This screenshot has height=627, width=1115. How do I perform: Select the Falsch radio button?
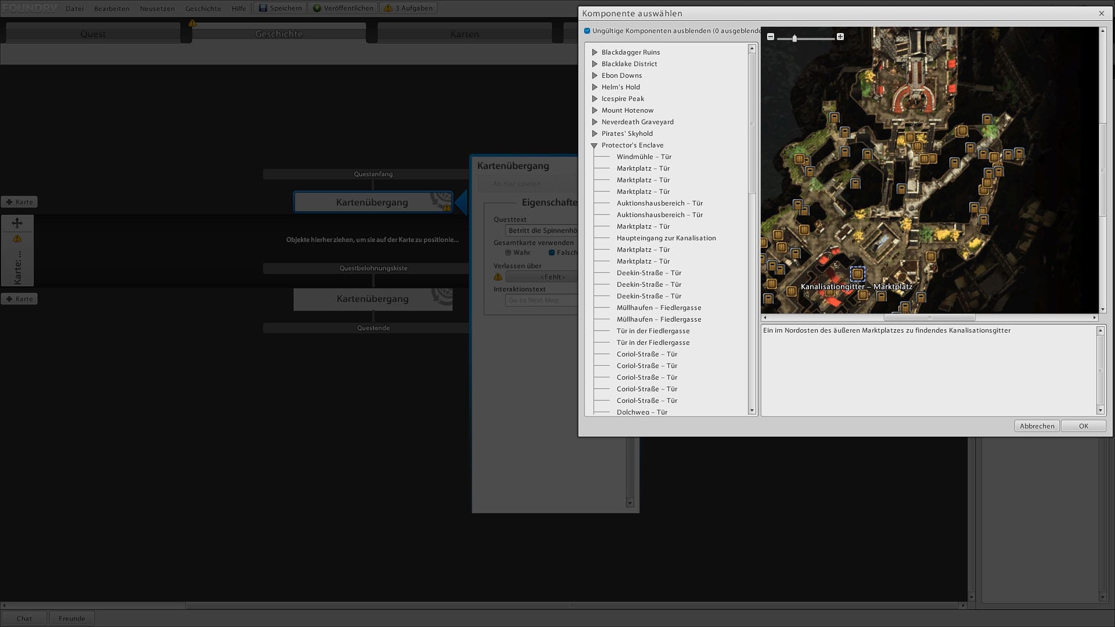(x=552, y=253)
